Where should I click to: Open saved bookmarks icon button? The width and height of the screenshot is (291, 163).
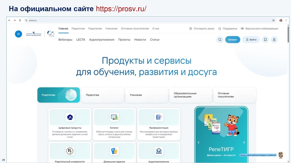pyautogui.click(x=265, y=39)
